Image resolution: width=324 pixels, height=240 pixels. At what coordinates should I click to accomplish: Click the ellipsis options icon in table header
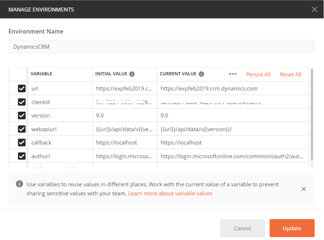tap(233, 74)
